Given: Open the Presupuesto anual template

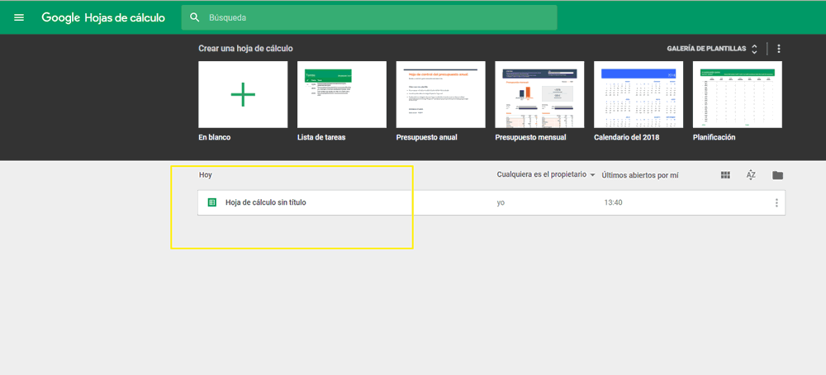Looking at the screenshot, I should (441, 94).
